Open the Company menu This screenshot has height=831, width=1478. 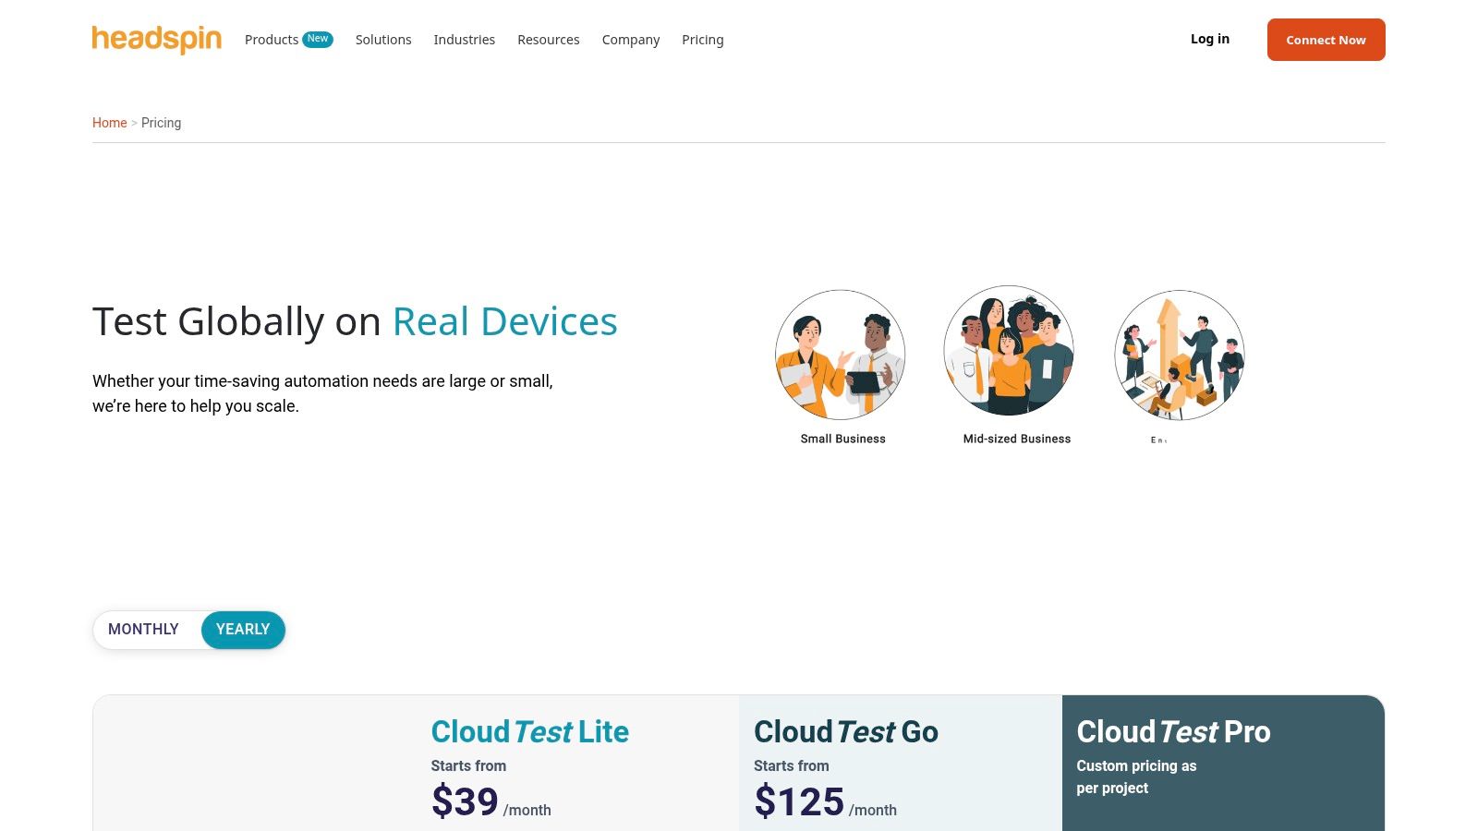[631, 40]
